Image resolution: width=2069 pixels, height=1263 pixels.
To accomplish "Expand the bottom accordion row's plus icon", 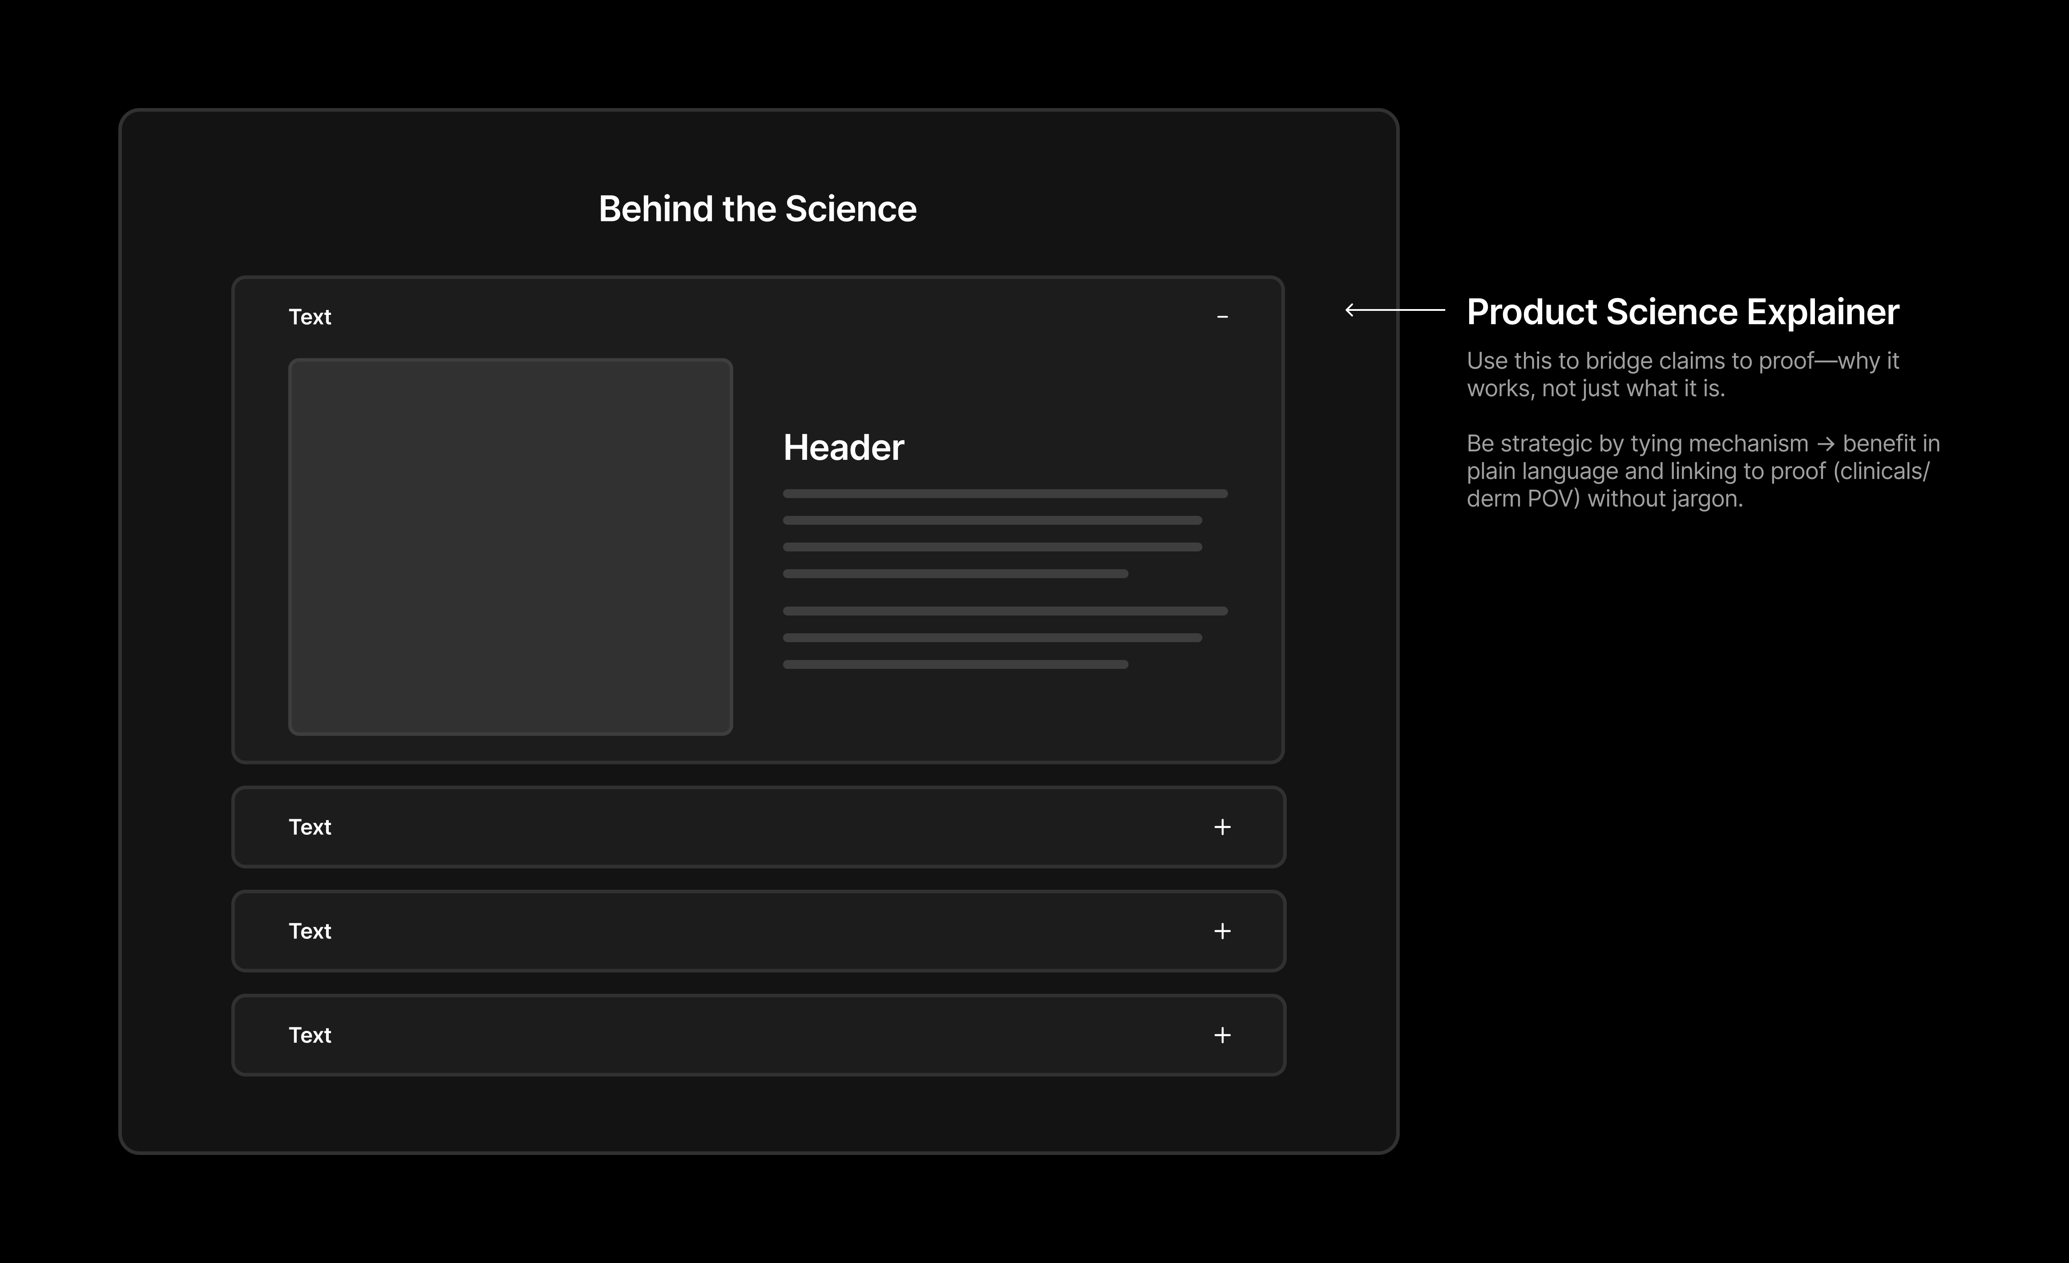I will (1222, 1036).
